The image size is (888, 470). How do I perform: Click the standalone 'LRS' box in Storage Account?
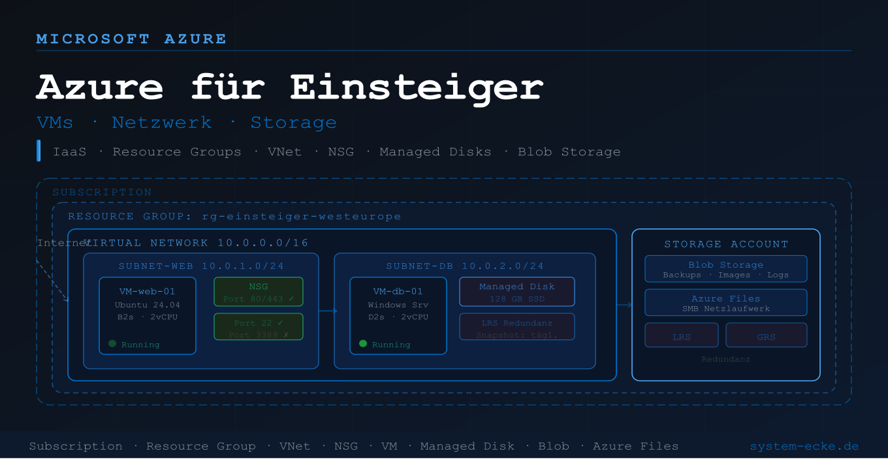click(x=682, y=336)
